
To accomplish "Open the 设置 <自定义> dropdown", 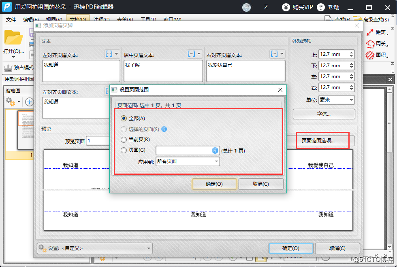I will click(x=149, y=248).
